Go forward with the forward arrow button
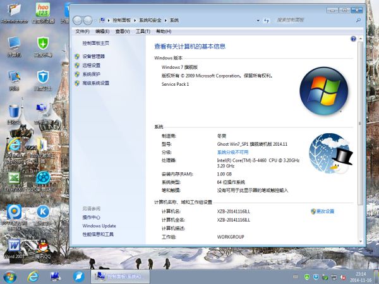 pos(88,20)
